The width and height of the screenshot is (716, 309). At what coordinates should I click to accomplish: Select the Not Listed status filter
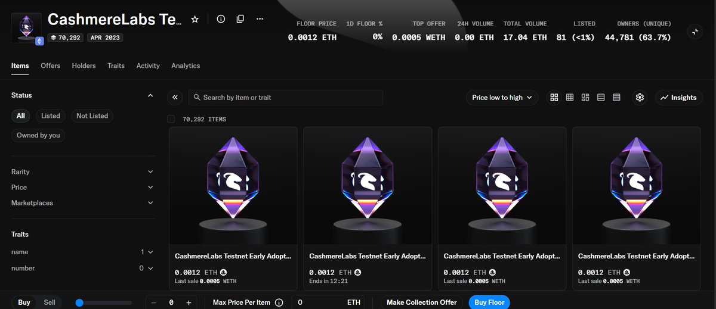[92, 116]
